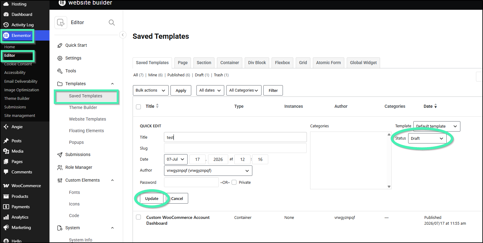Check the select-all checkbox in table header
This screenshot has width=483, height=243.
[138, 107]
